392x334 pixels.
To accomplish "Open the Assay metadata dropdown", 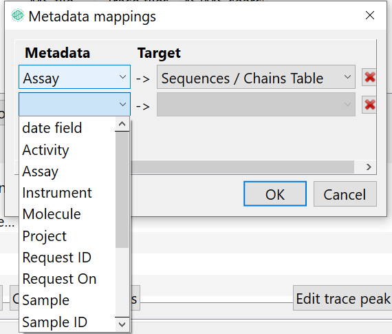I will [x=74, y=77].
